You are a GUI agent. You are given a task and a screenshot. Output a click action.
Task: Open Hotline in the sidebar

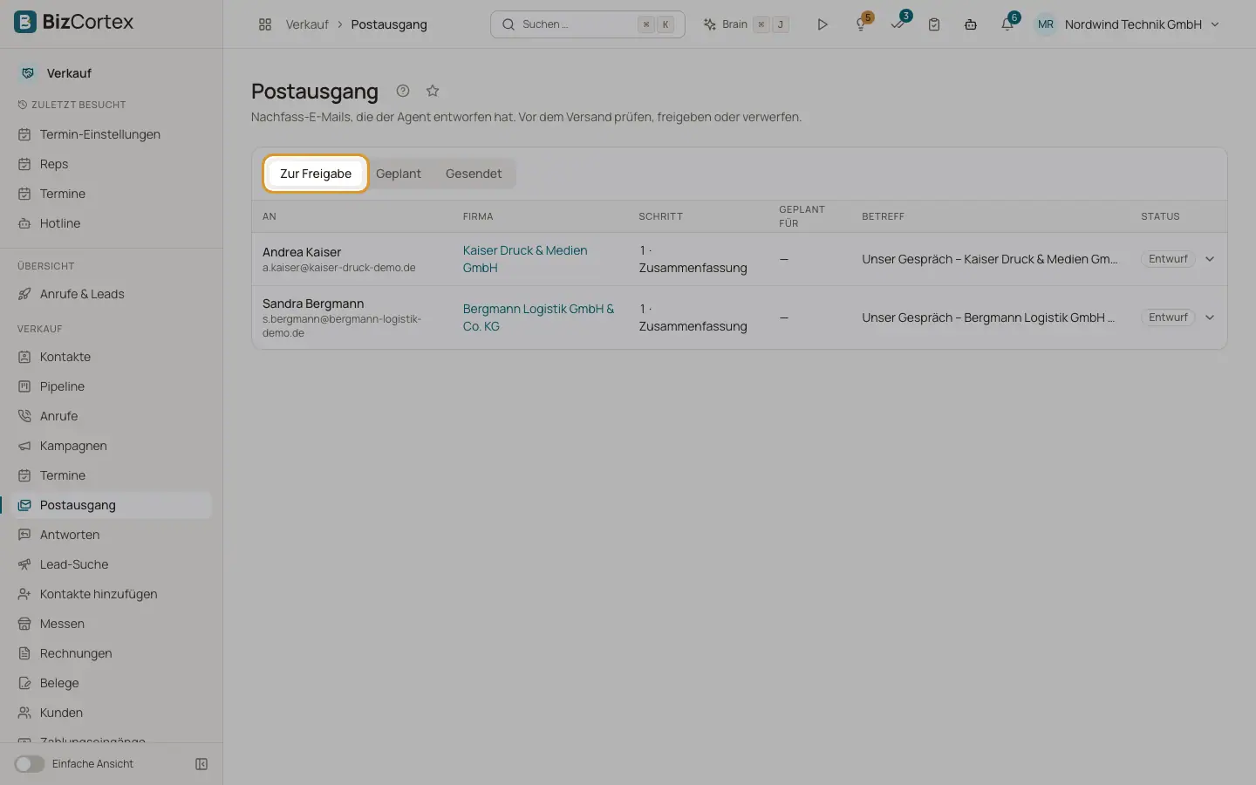click(60, 223)
